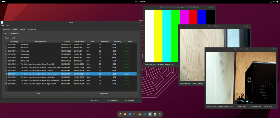This screenshot has height=118, width=280.
Task: Sort by the Port column header
Action: pyautogui.click(x=92, y=42)
